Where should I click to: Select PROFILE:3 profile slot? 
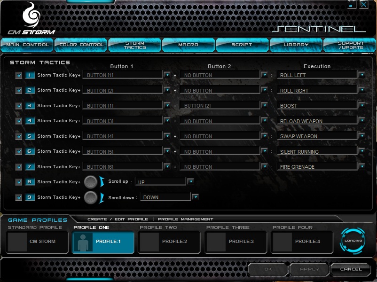tap(236, 242)
